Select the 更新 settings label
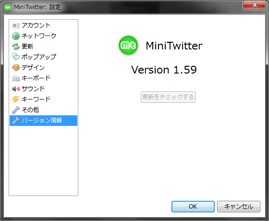 [x=27, y=47]
